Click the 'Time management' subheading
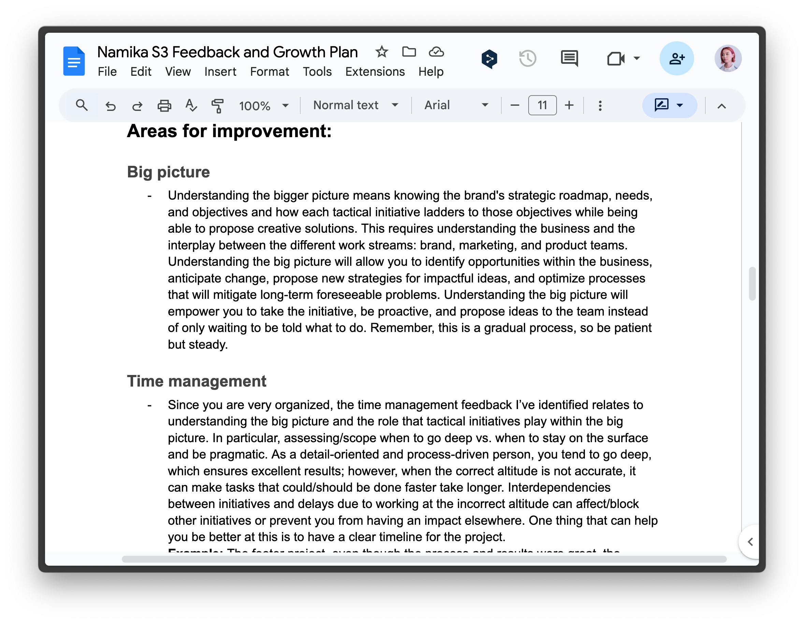Viewport: 804px width, 623px height. point(196,381)
